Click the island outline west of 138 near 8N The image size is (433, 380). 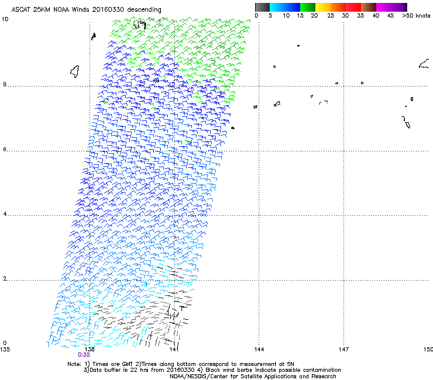click(x=75, y=71)
